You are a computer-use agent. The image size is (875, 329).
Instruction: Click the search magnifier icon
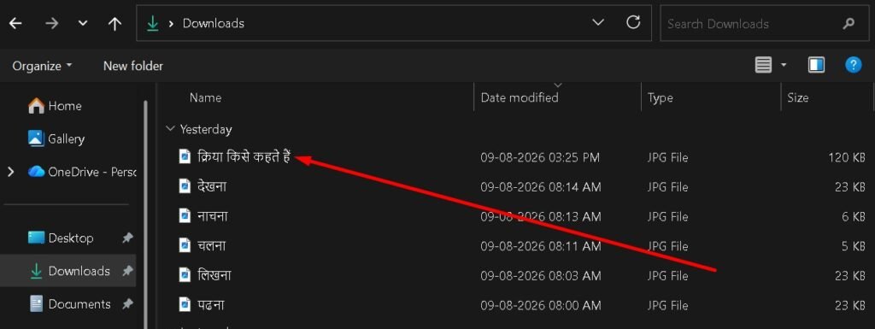[849, 23]
